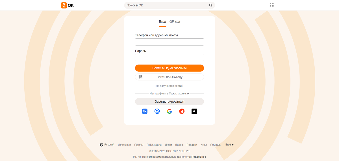Open Не получается войти? link
The height and width of the screenshot is (161, 339).
tap(169, 86)
